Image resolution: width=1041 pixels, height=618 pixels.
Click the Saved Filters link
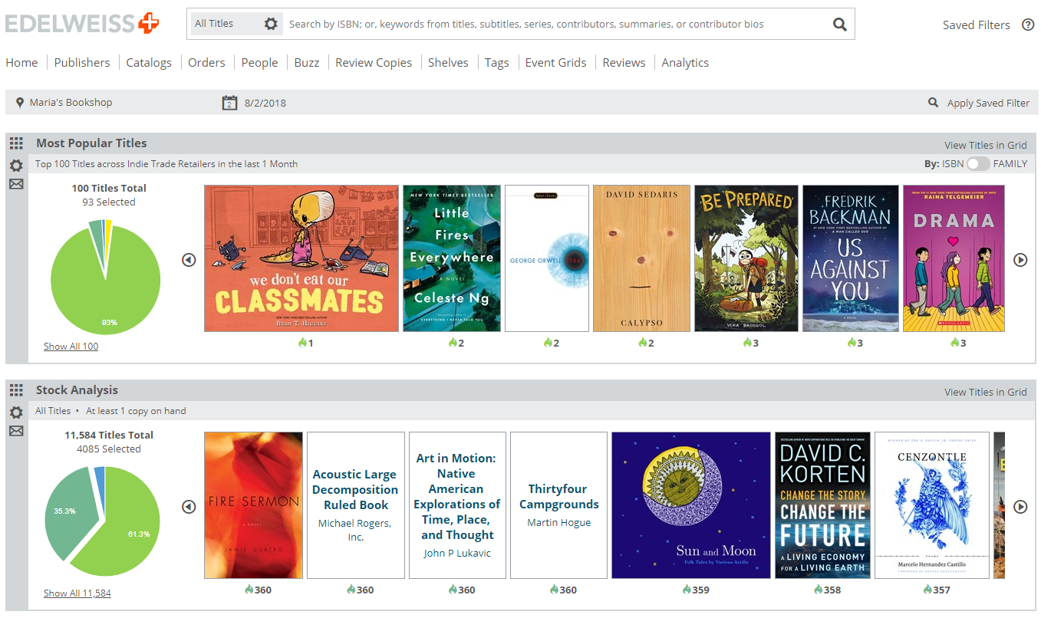[x=977, y=25]
